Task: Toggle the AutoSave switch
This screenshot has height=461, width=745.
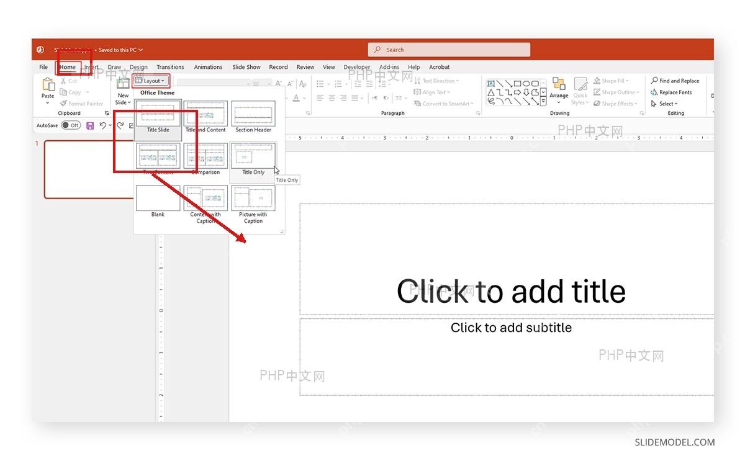Action: pos(71,125)
